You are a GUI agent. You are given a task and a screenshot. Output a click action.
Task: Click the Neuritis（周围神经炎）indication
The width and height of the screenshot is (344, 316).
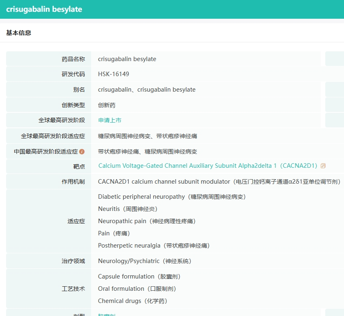pos(128,209)
